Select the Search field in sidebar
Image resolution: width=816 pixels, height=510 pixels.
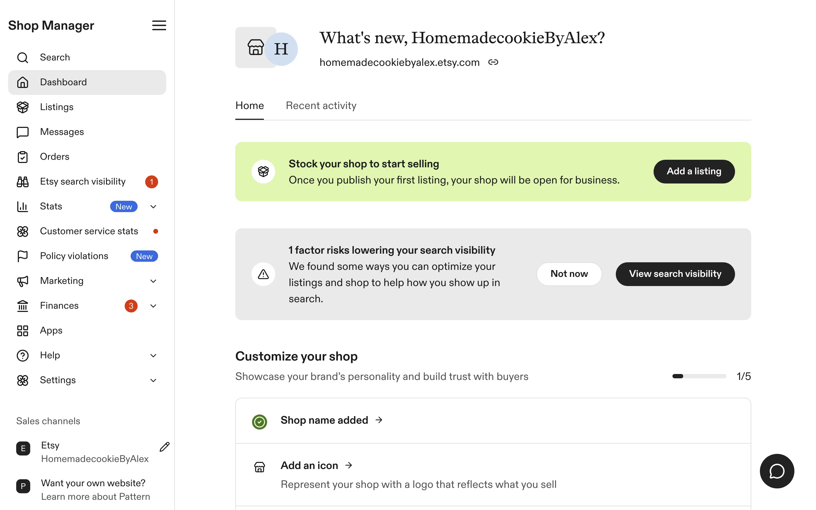[87, 57]
